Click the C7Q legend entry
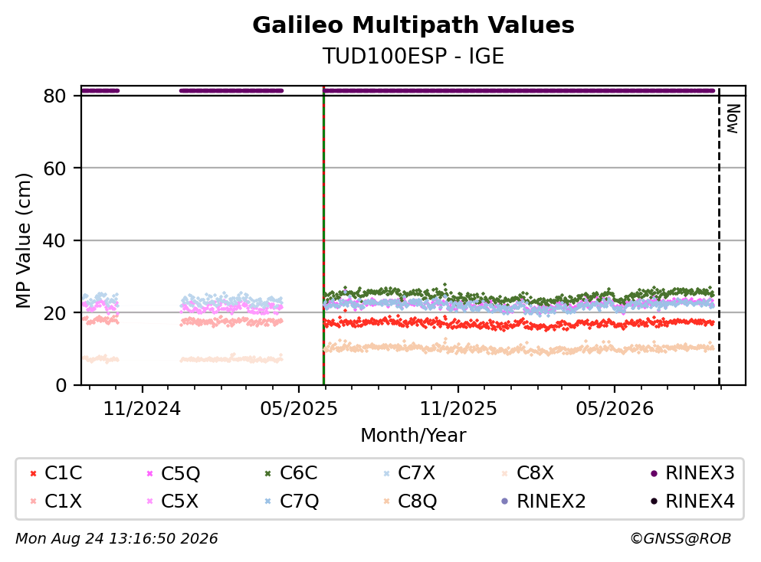 coord(291,502)
